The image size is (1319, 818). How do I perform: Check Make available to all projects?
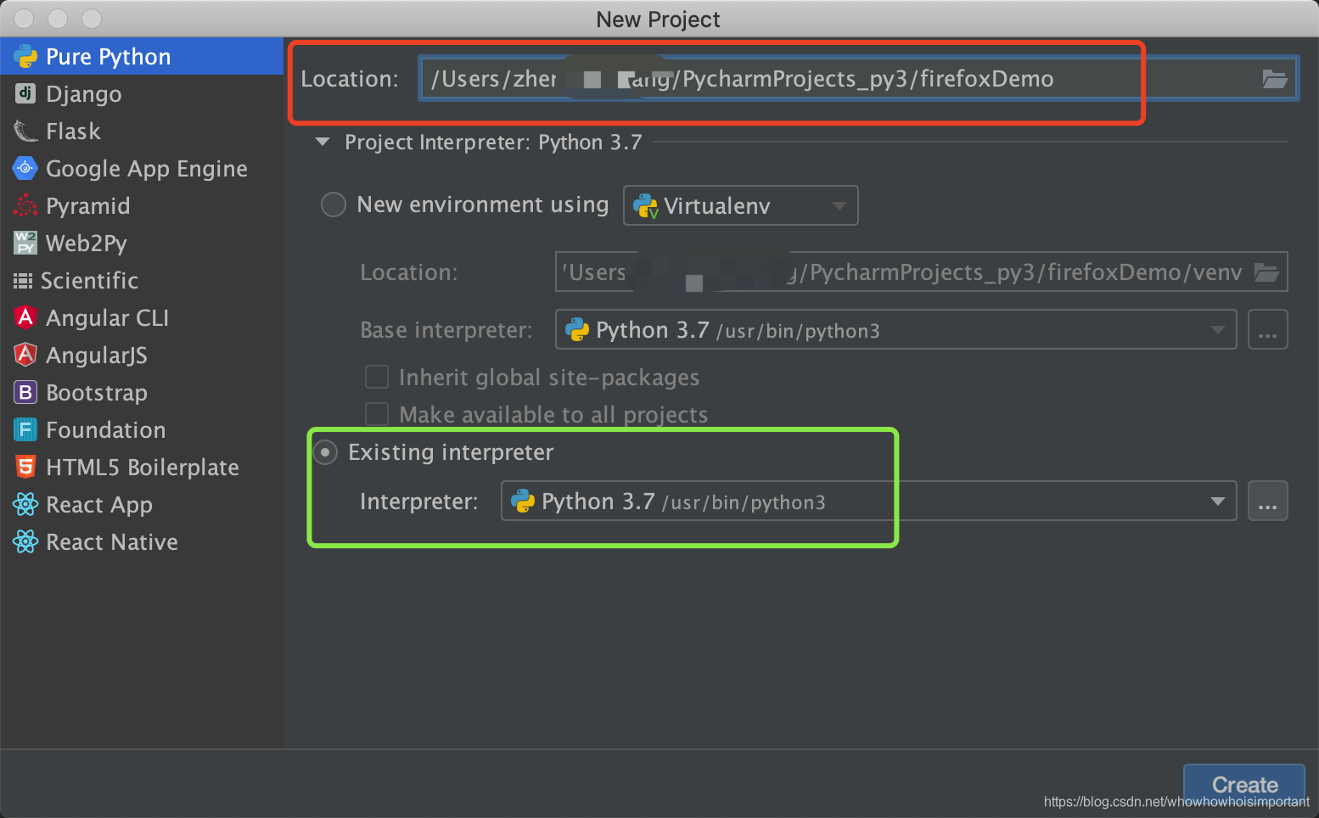pyautogui.click(x=376, y=414)
